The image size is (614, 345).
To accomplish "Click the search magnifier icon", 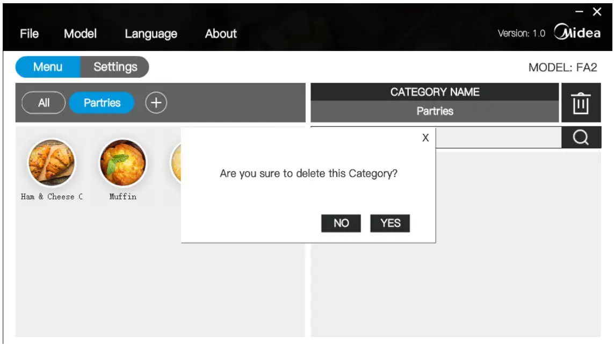I will [581, 137].
